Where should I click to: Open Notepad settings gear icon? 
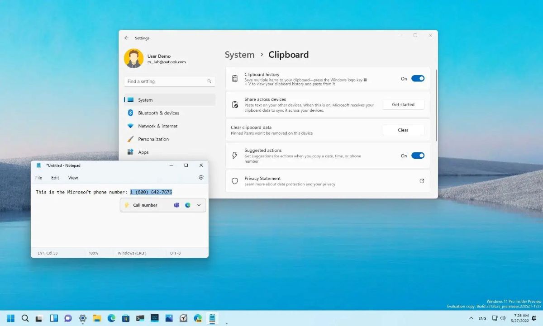[x=201, y=178]
